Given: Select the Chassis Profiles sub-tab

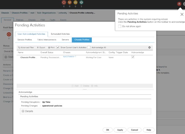Looking at the screenshot, I should [82, 40].
